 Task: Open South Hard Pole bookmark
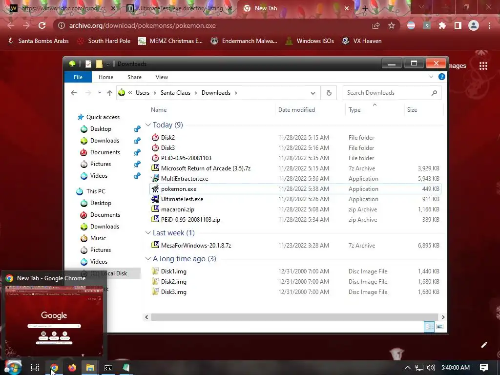pos(104,41)
